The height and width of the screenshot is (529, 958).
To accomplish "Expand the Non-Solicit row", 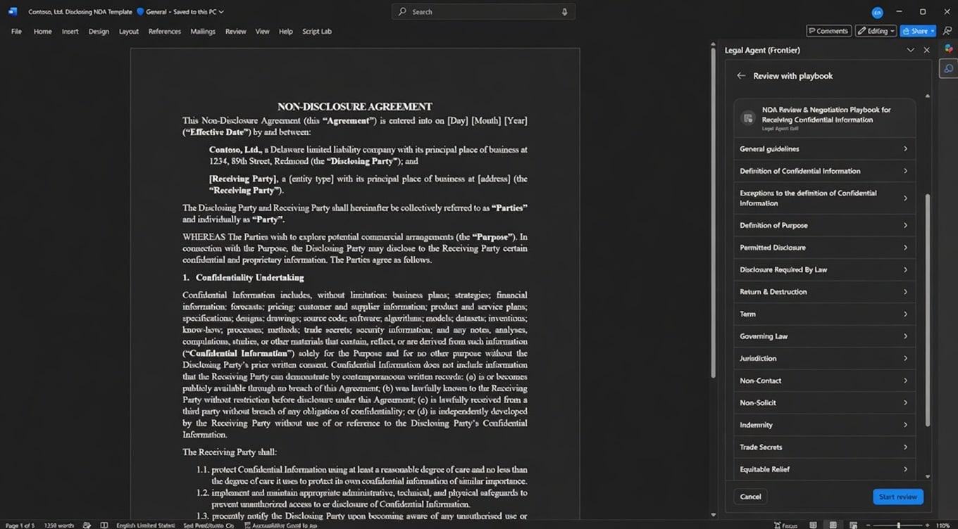I will pyautogui.click(x=824, y=402).
